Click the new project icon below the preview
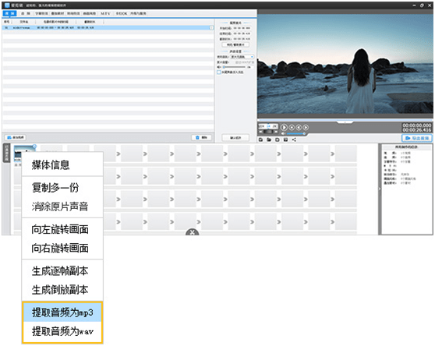Image resolution: width=435 pixels, height=346 pixels. point(260,139)
